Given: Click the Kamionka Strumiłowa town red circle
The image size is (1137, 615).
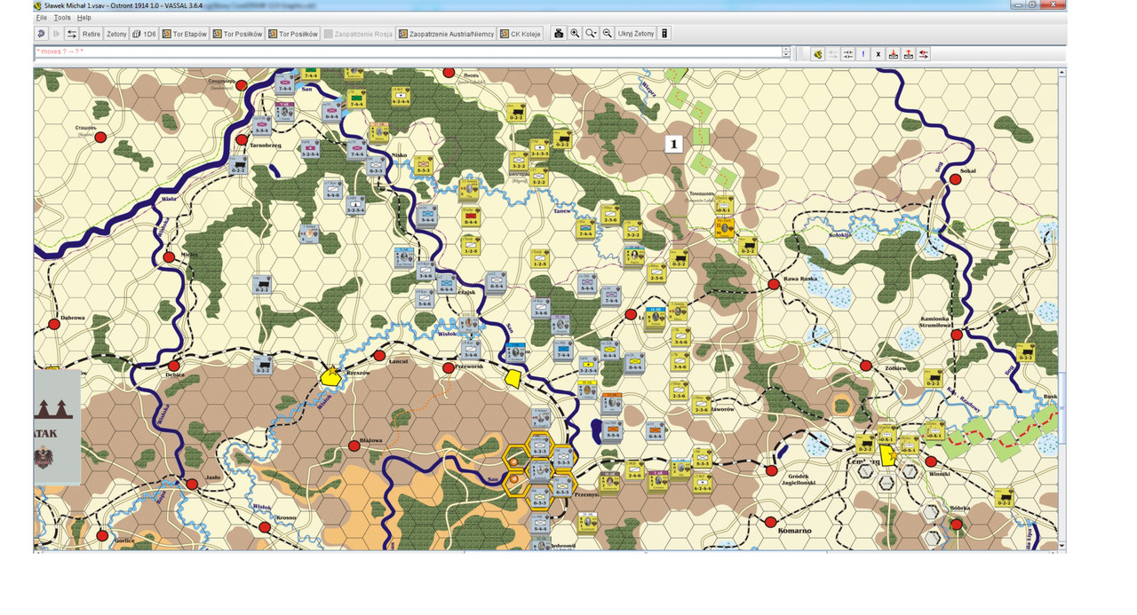Looking at the screenshot, I should (x=957, y=335).
